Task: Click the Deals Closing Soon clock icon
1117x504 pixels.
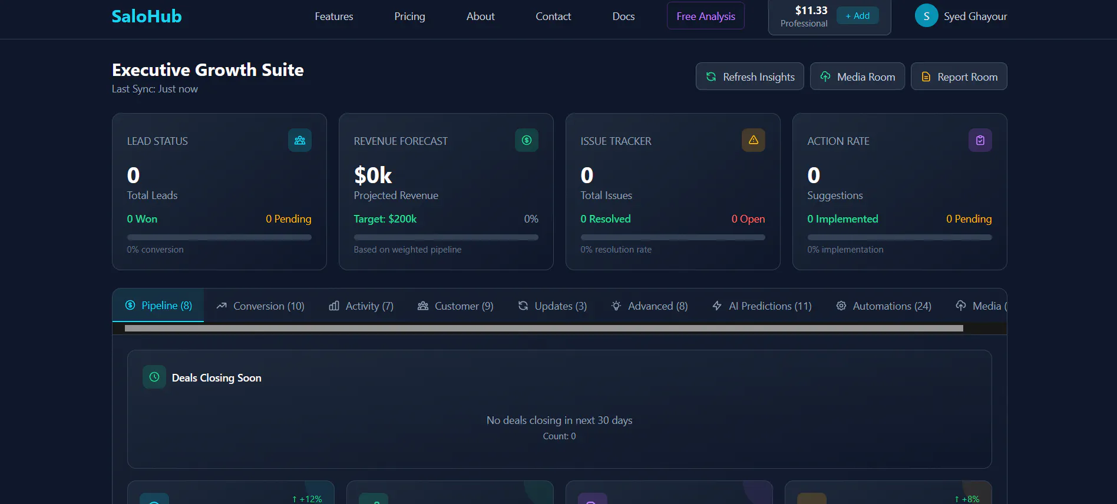Action: (154, 377)
